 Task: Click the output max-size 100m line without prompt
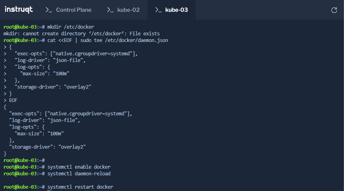pyautogui.click(x=39, y=134)
